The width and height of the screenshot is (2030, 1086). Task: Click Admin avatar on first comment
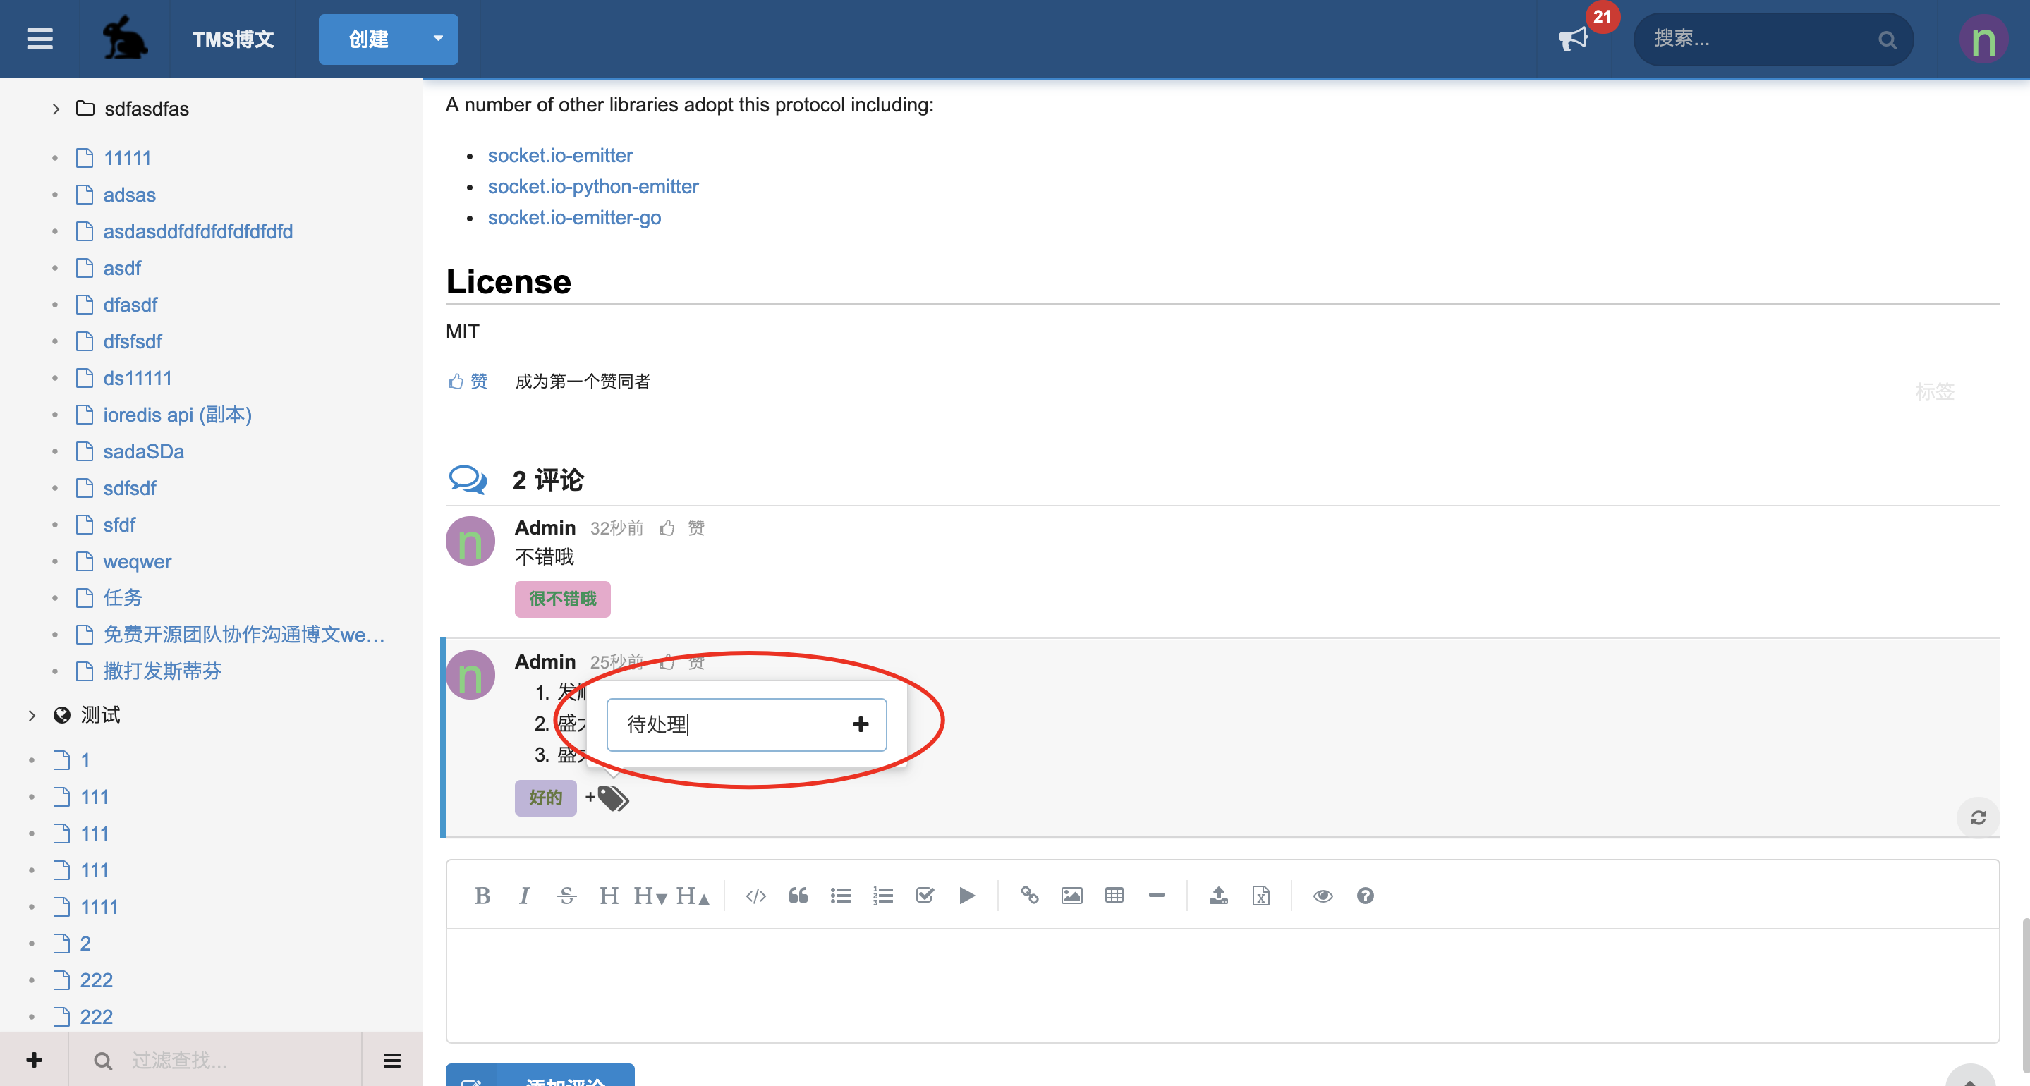pos(470,541)
